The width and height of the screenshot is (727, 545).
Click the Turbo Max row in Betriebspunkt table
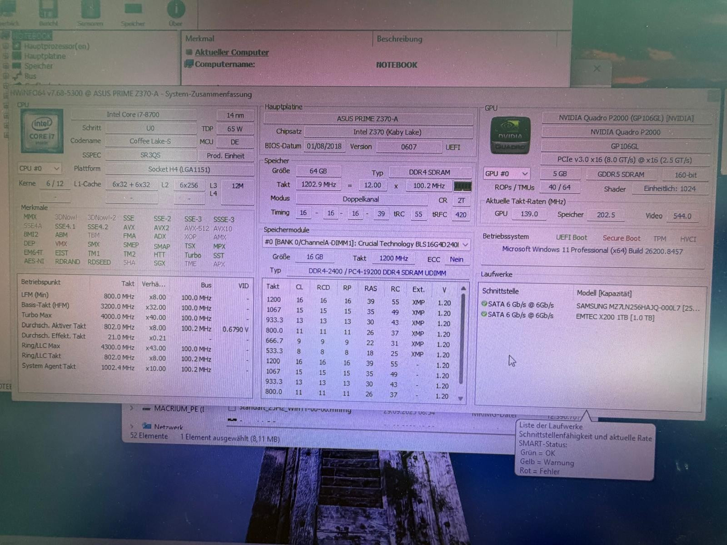click(x=134, y=316)
